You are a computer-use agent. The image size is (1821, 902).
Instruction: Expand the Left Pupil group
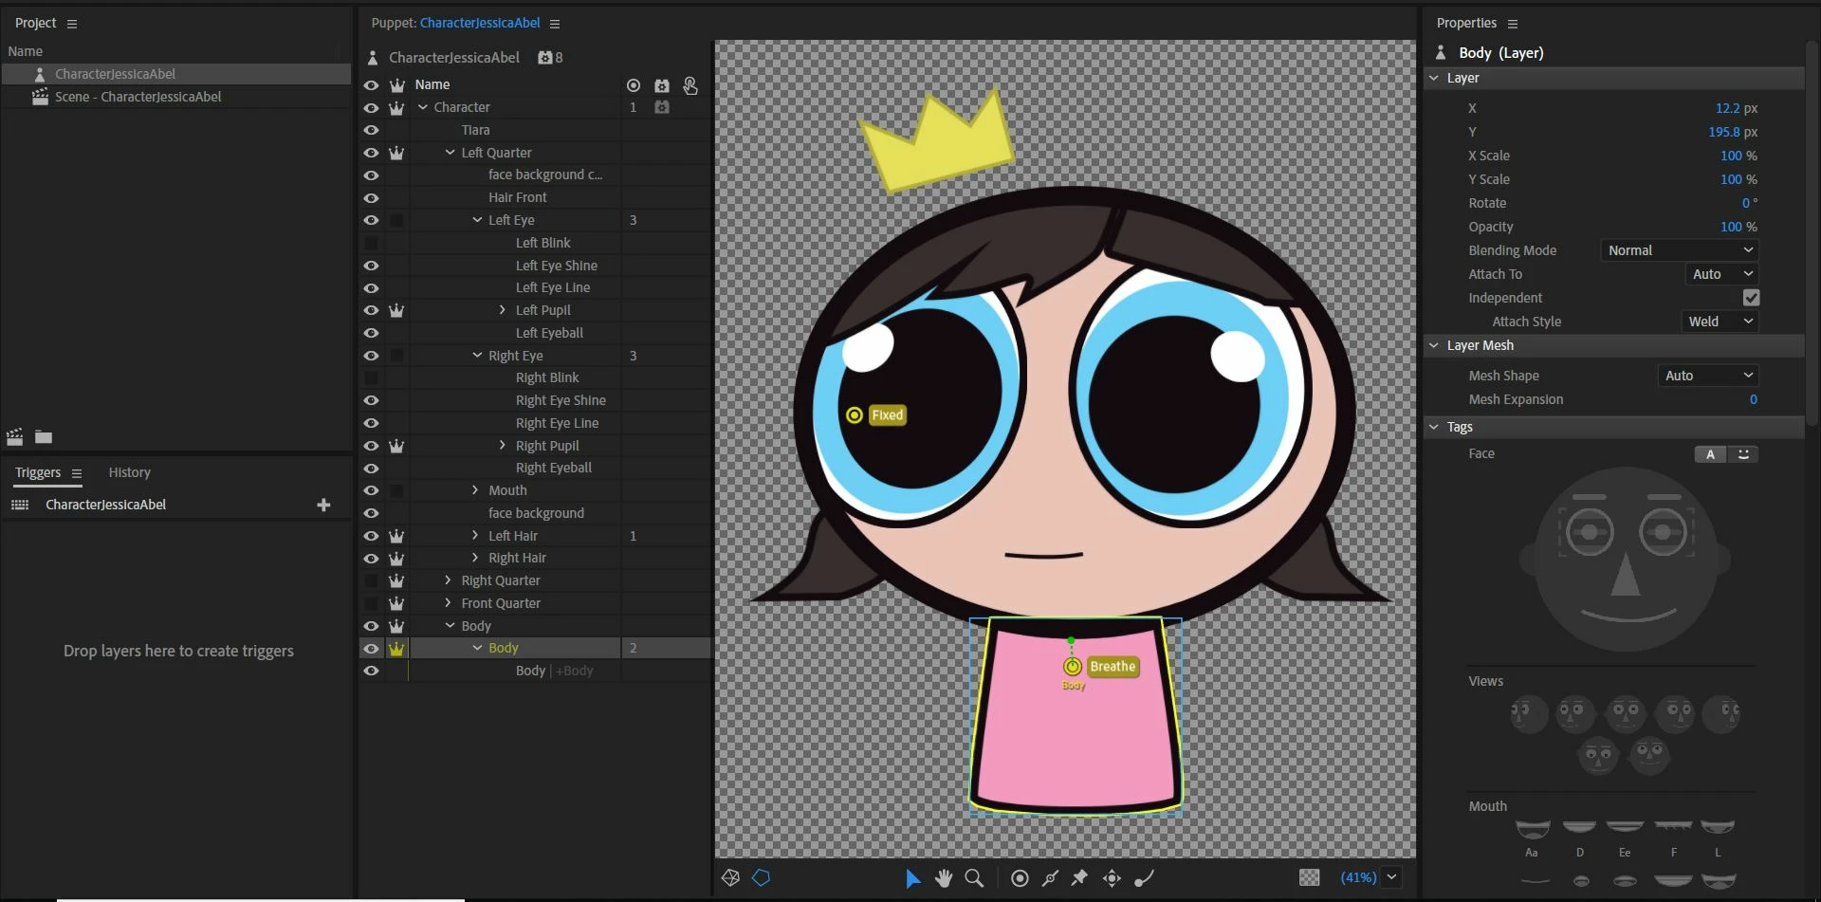tap(503, 310)
